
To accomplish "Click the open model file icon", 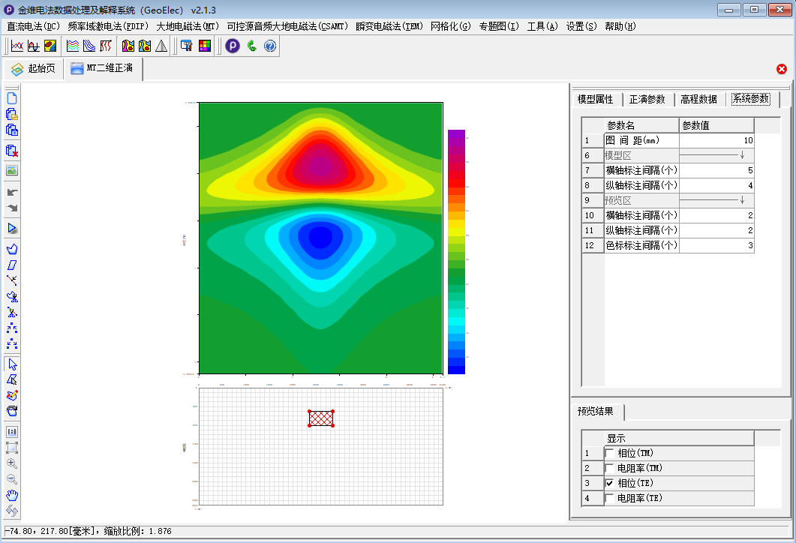I will [12, 114].
